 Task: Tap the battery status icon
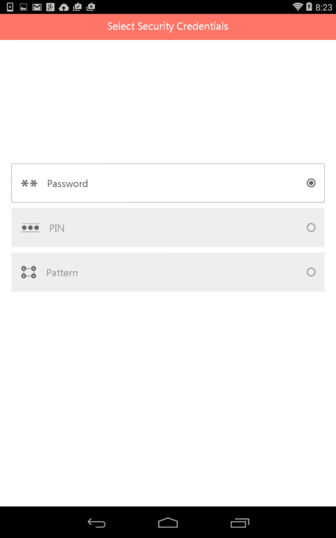[x=309, y=7]
